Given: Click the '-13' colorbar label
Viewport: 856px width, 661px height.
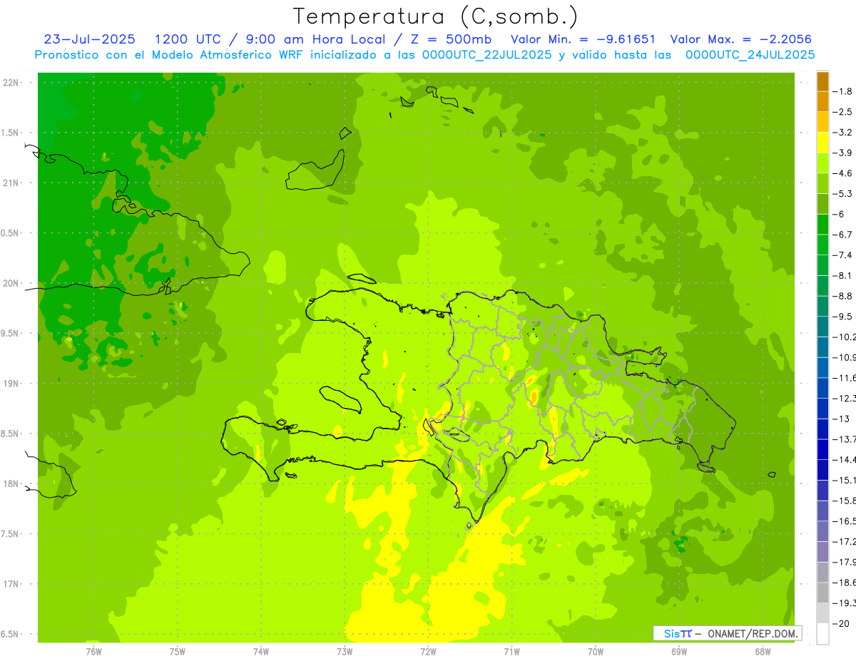Looking at the screenshot, I should (x=842, y=419).
